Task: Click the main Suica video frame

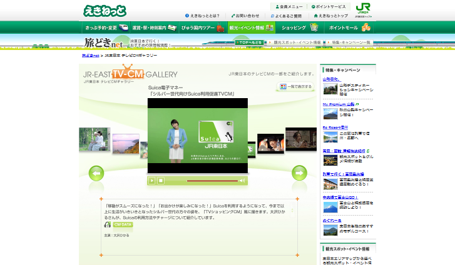Action: tap(198, 136)
